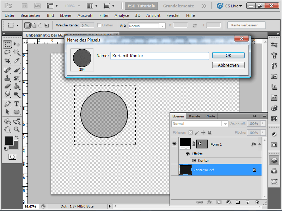
Task: Select the Eraser tool
Action: tap(7, 86)
